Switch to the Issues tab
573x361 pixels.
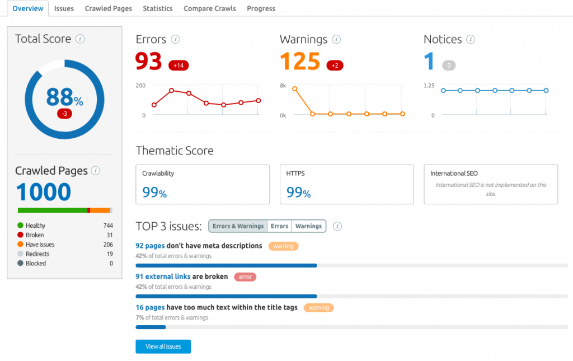[x=64, y=8]
